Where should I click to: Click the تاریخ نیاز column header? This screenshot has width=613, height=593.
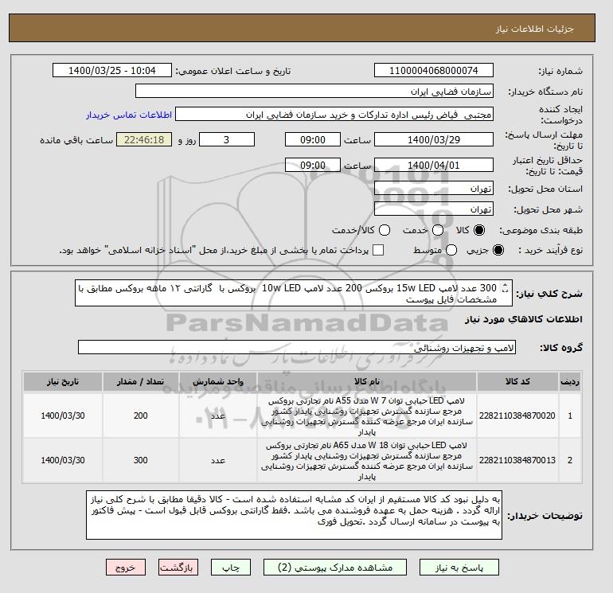pyautogui.click(x=63, y=382)
